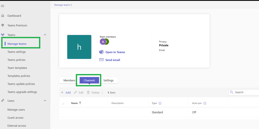Click the trash Delete icon

88,92
